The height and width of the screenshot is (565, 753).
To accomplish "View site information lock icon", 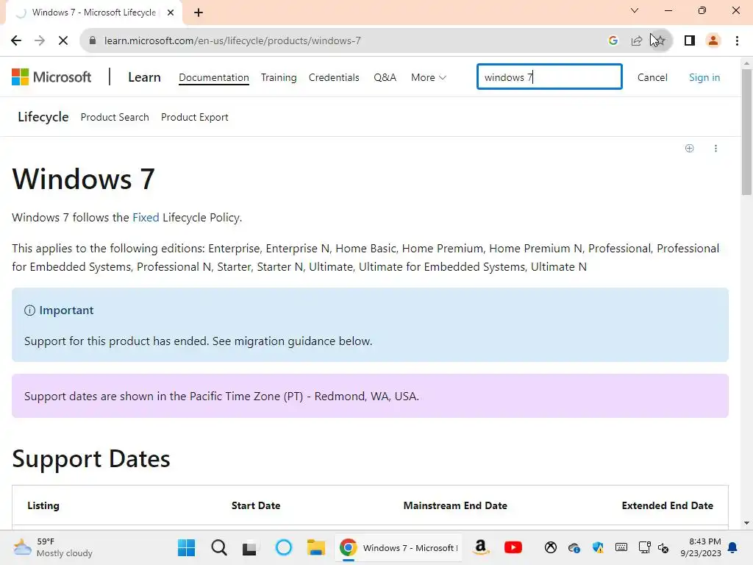I will [93, 40].
